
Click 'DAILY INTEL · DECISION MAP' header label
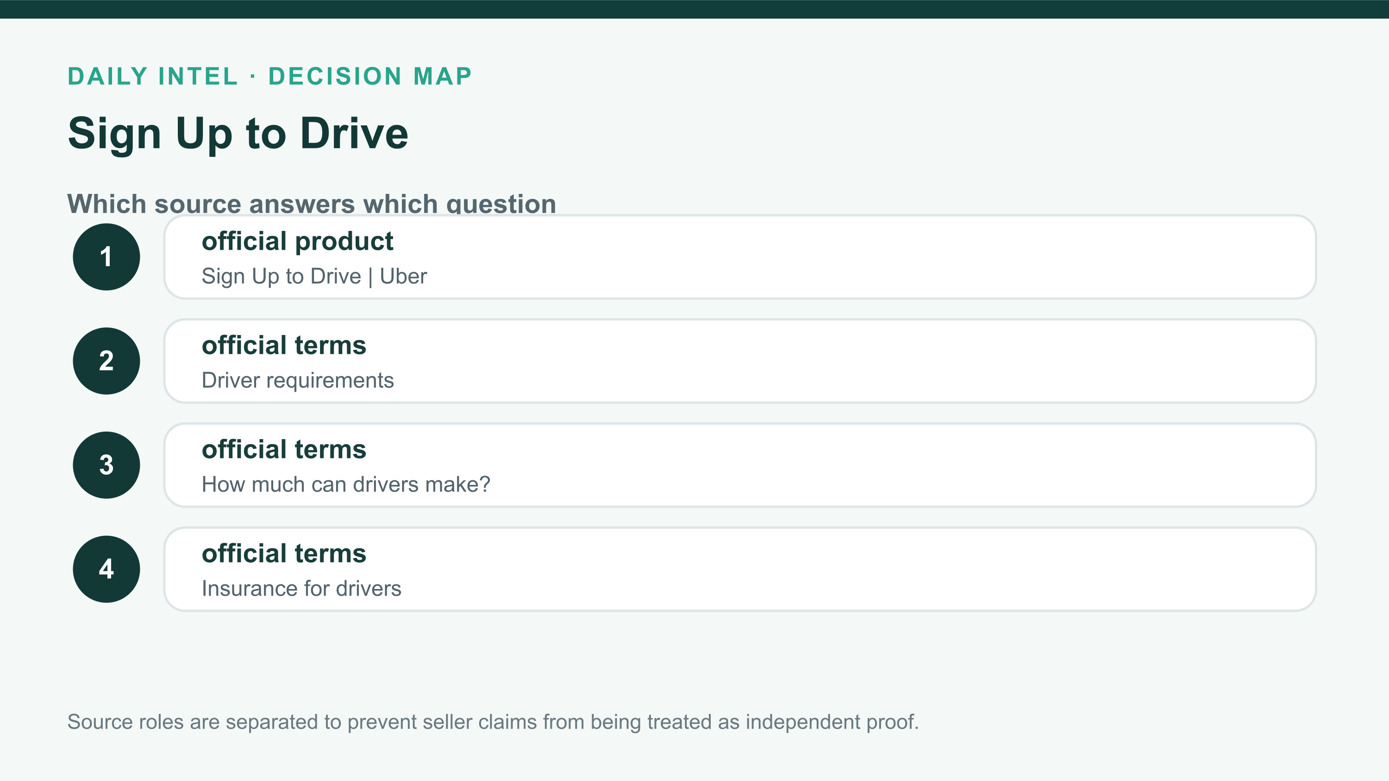269,76
